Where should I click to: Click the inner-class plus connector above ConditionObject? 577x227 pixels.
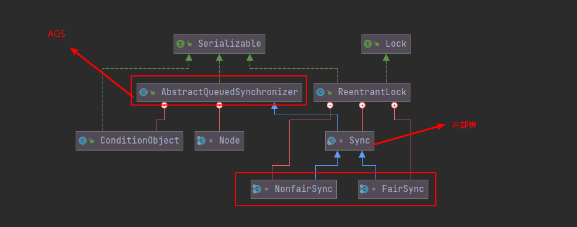click(164, 106)
